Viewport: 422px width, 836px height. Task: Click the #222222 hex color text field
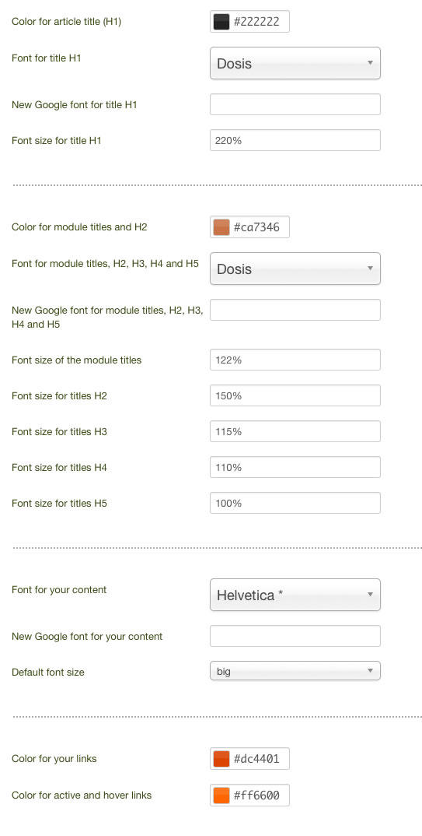[256, 22]
